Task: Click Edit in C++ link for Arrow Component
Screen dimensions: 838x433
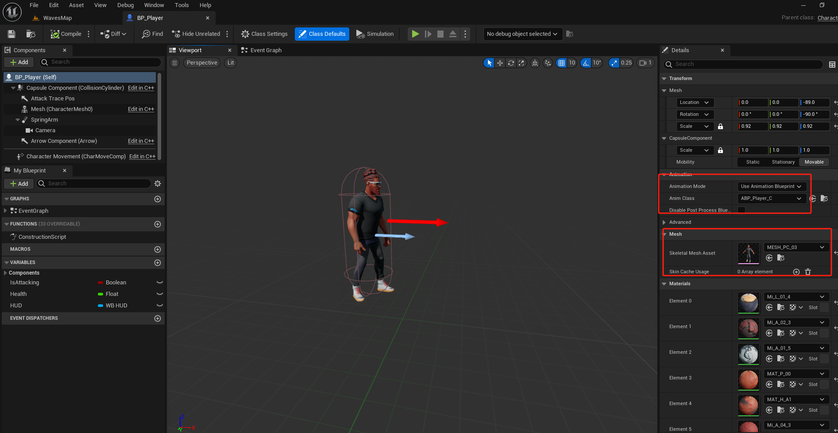Action: 141,141
